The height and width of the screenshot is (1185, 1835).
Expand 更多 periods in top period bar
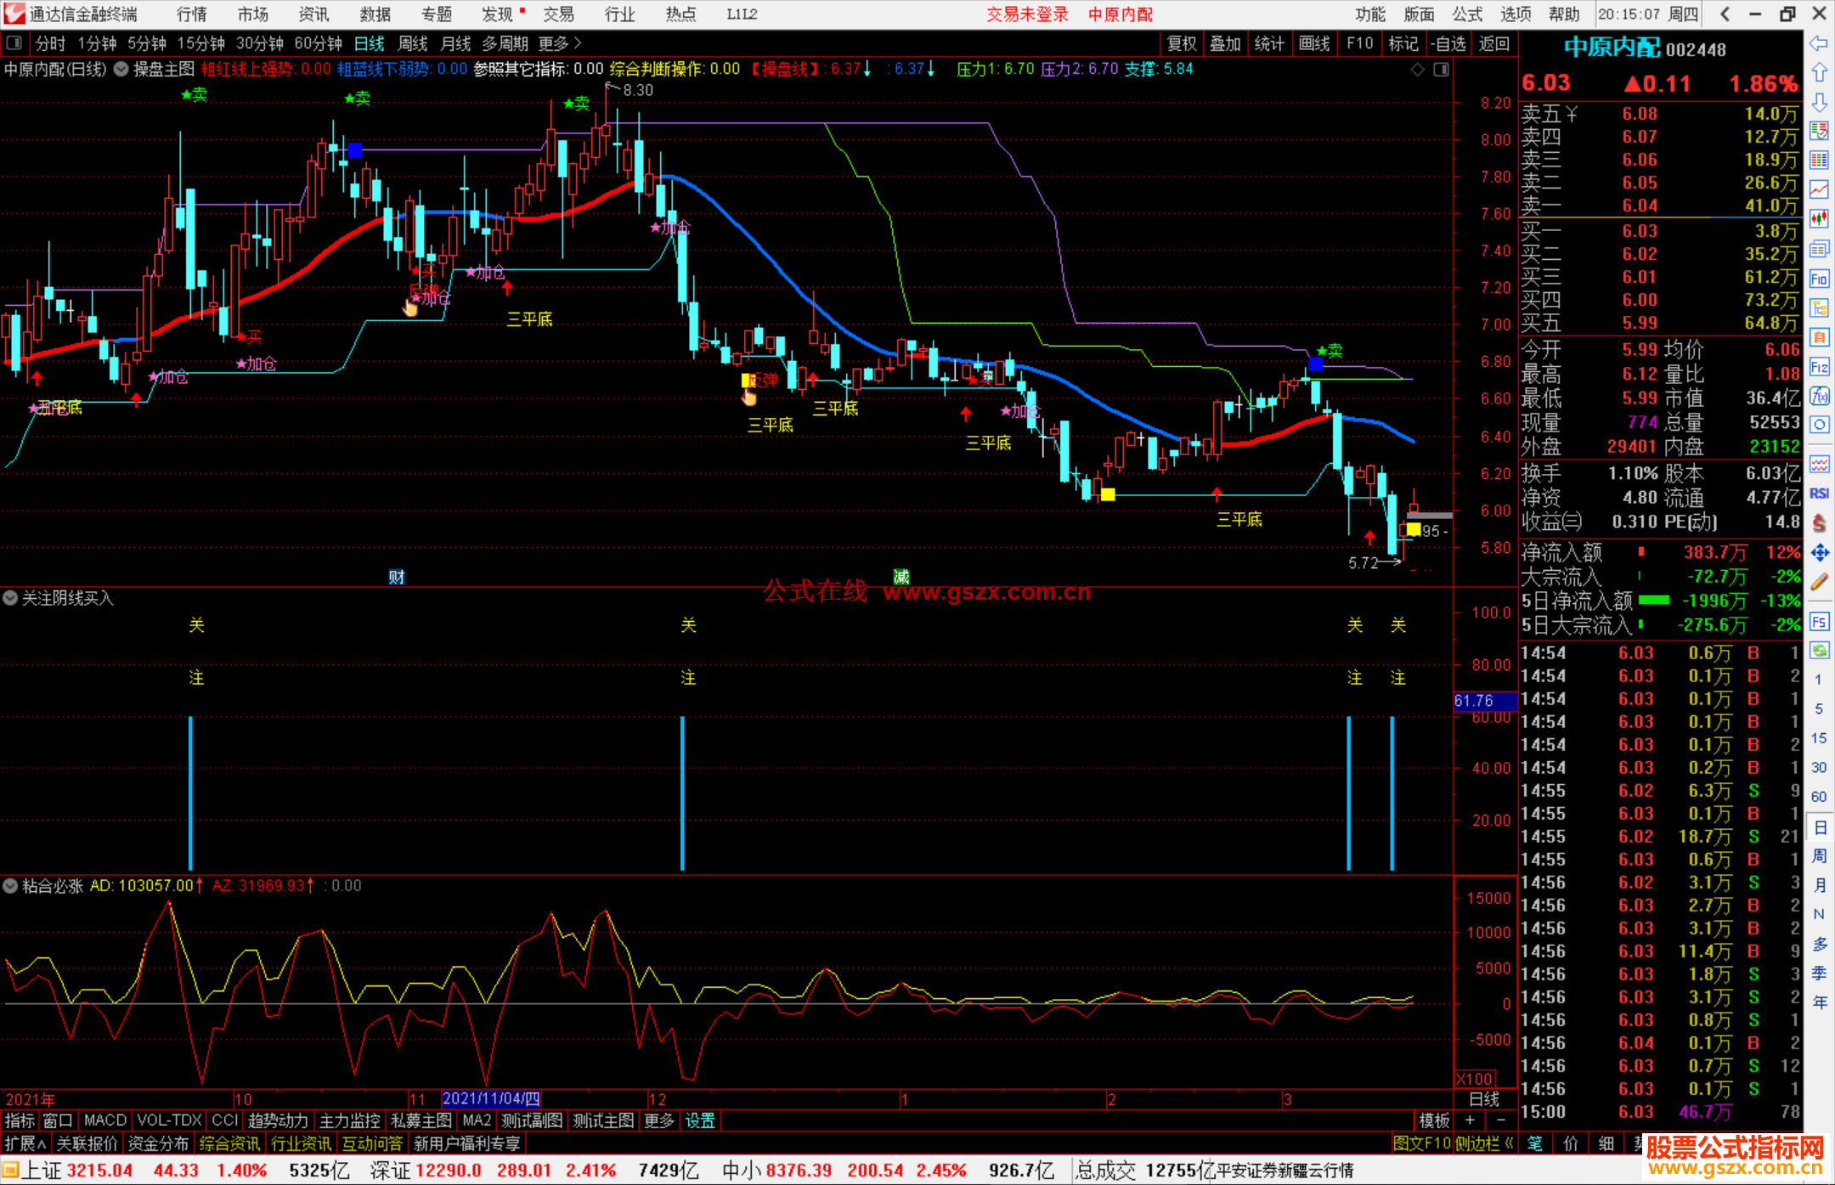[x=559, y=43]
